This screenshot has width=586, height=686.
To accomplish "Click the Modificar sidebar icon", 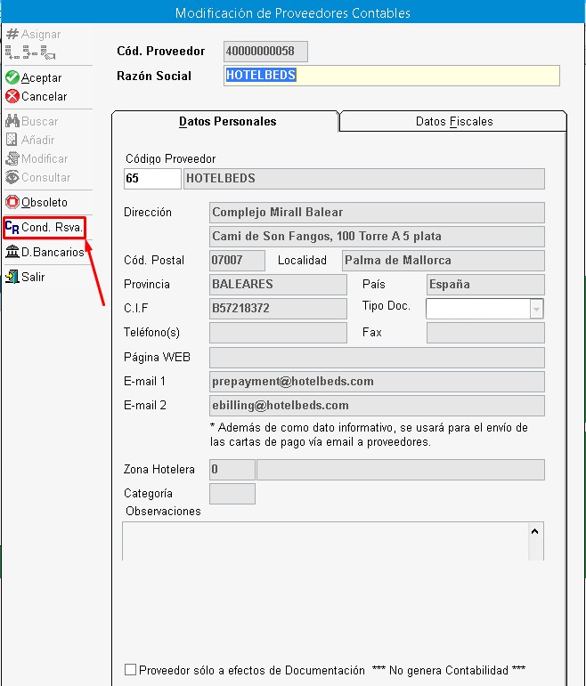I will (12, 158).
